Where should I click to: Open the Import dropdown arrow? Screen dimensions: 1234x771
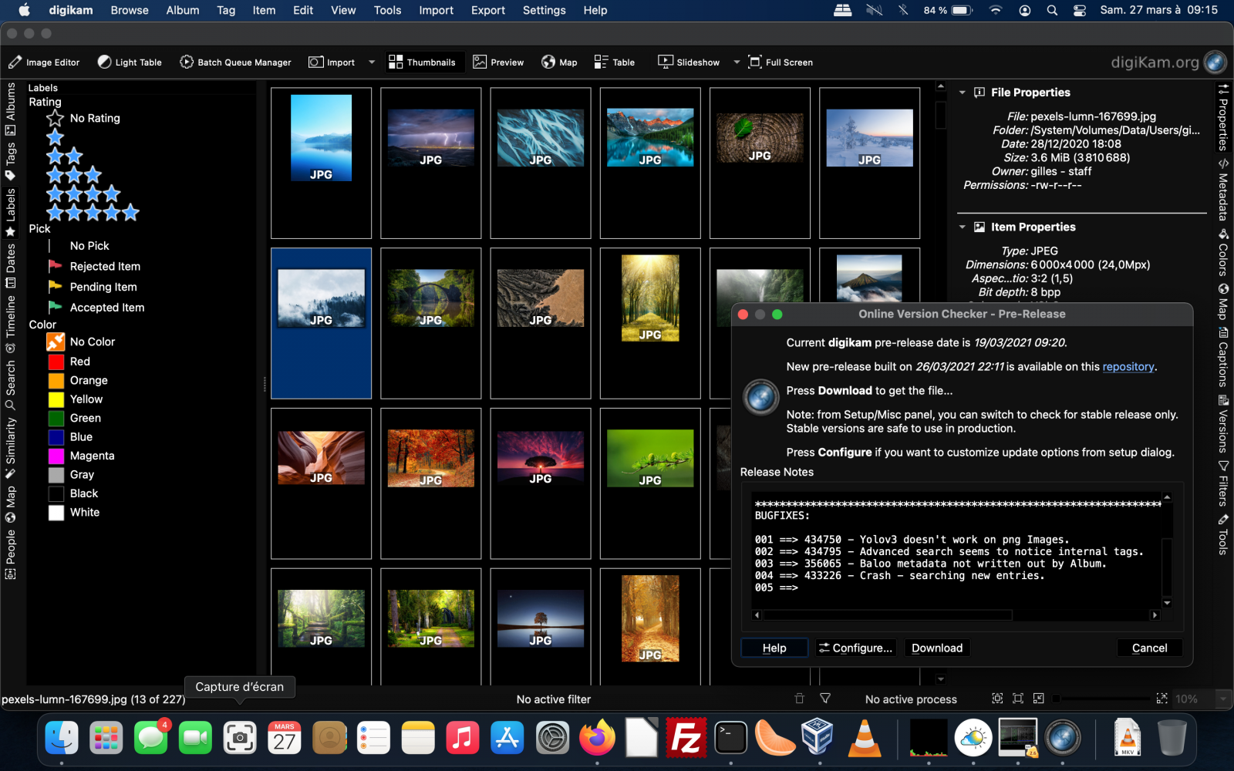pos(372,62)
